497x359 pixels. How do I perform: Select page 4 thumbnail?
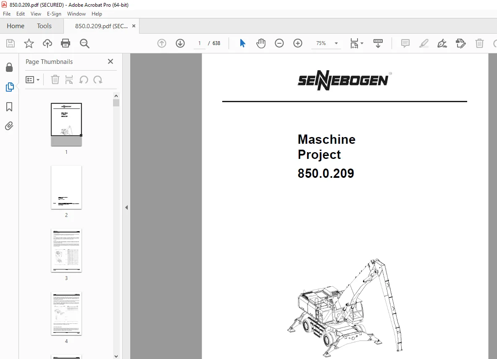(x=66, y=313)
